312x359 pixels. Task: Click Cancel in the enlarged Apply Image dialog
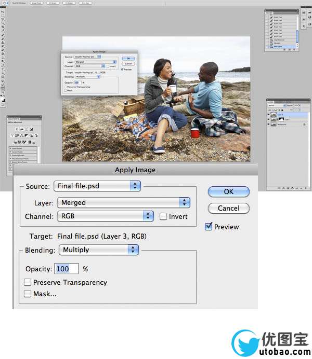point(228,209)
